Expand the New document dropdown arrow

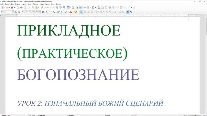(5, 7)
